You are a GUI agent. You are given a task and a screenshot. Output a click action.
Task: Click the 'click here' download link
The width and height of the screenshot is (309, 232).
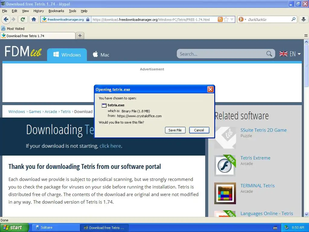110,146
